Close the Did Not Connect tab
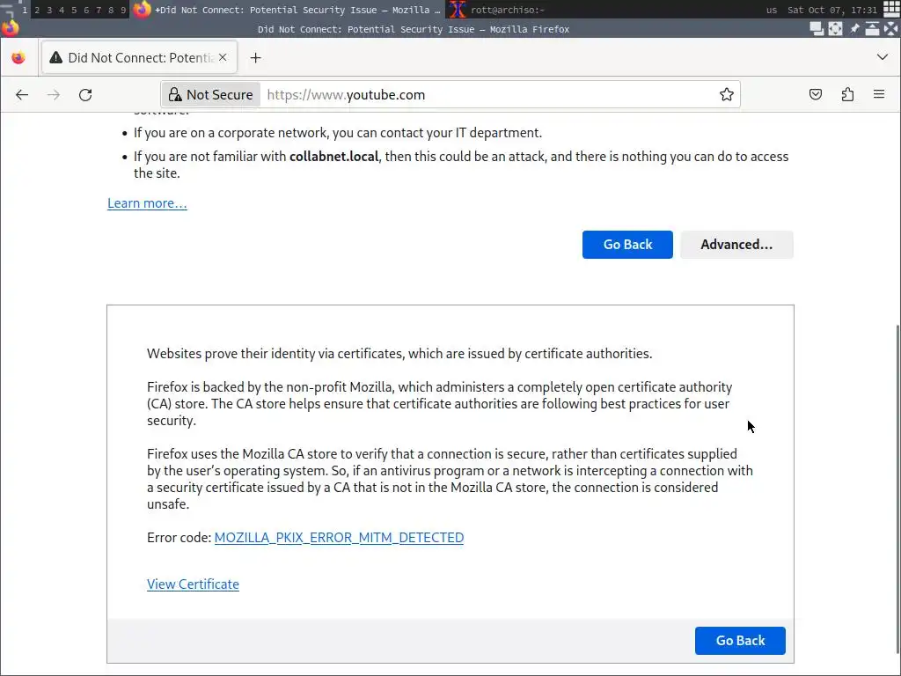901x676 pixels. click(x=223, y=57)
